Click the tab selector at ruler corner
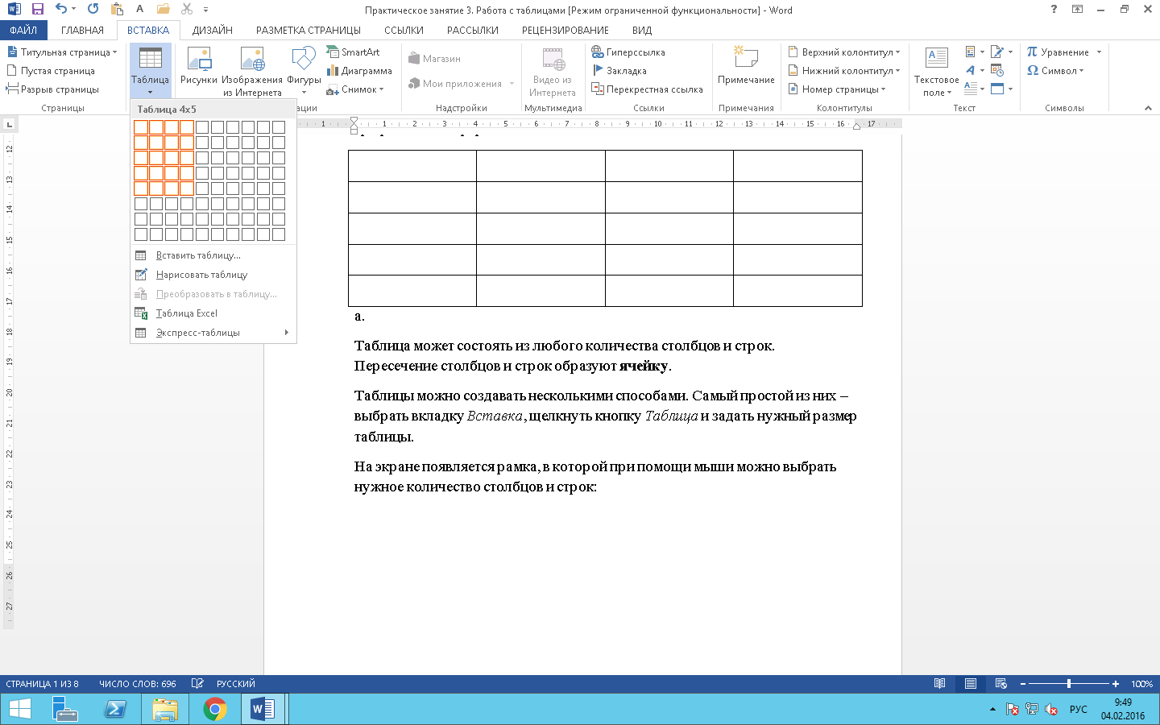This screenshot has height=725, width=1160. (x=9, y=124)
